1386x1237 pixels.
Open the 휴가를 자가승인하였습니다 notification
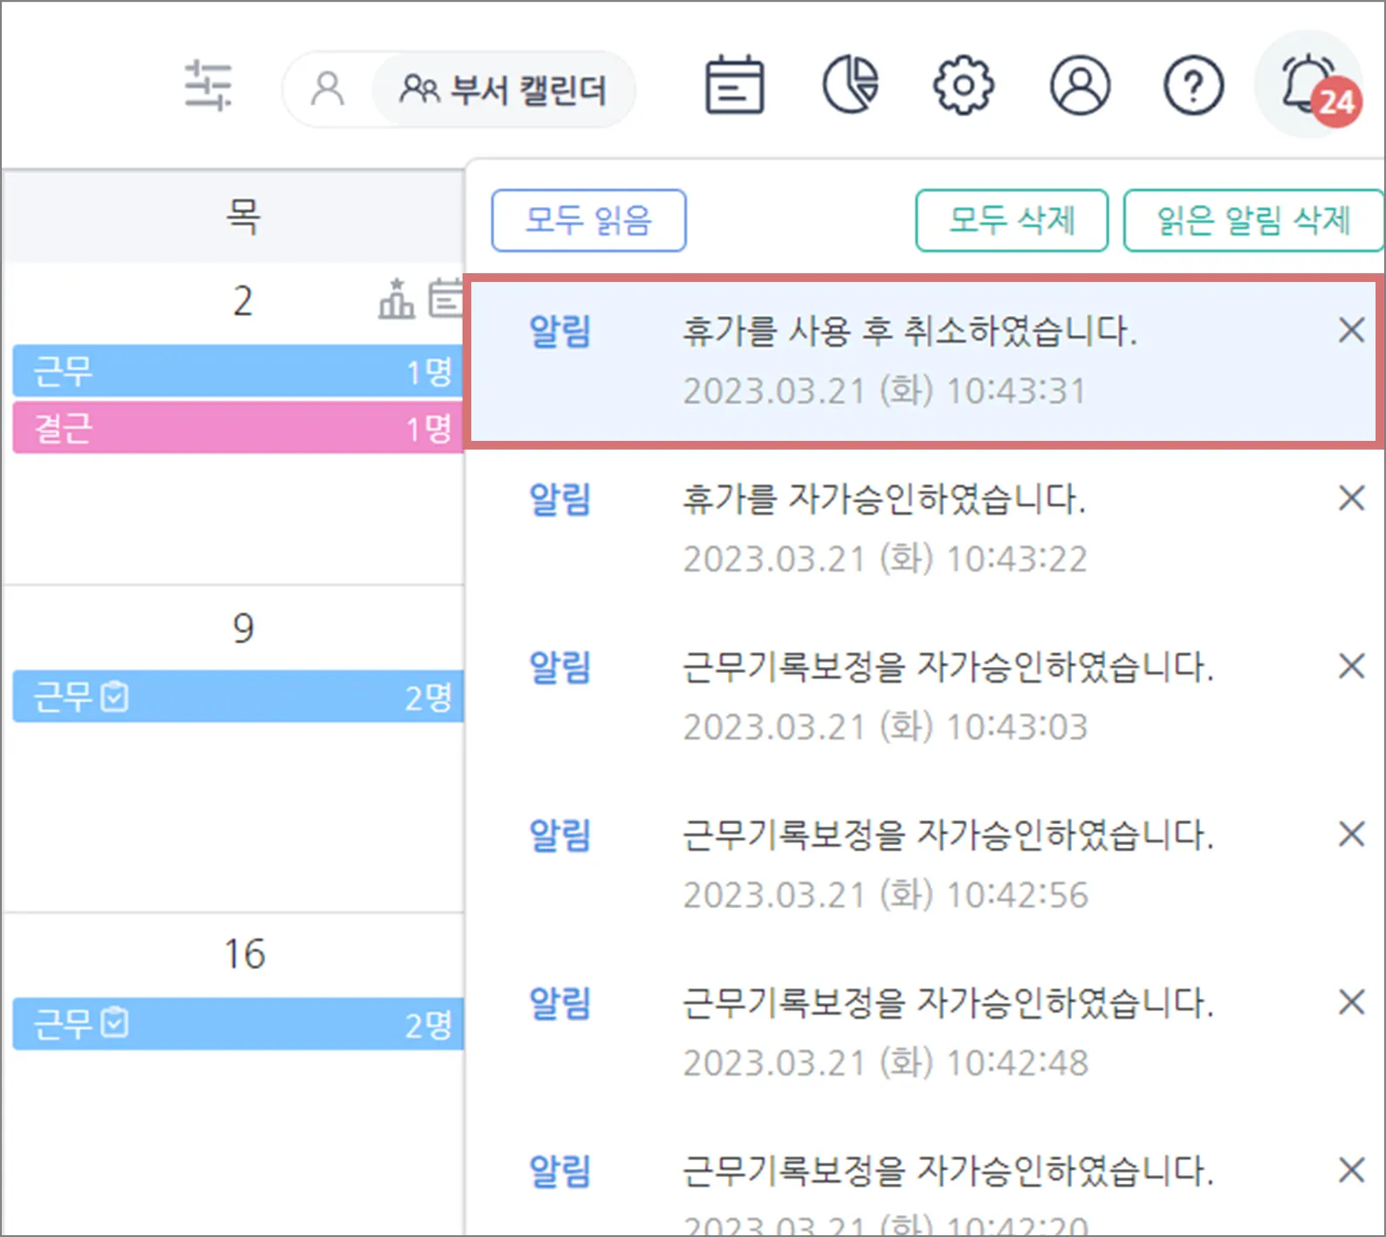(x=883, y=527)
